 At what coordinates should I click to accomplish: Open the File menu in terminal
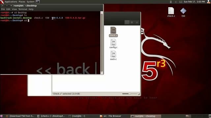coord(3,9)
